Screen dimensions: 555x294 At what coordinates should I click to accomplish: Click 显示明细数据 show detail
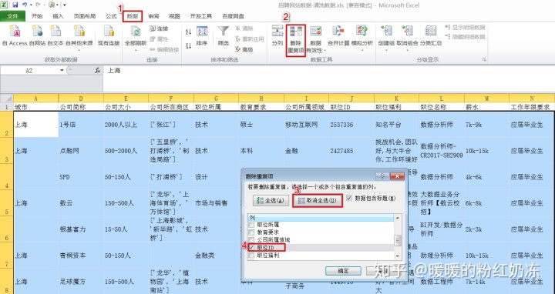coord(465,27)
